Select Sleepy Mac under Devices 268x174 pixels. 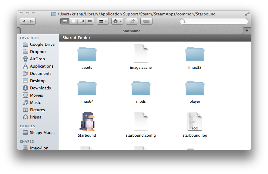[39, 133]
